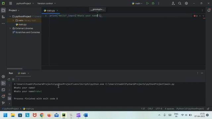Viewport: 212px width, 119px height.
Task: Show hidden system tray icons
Action: click(x=159, y=115)
